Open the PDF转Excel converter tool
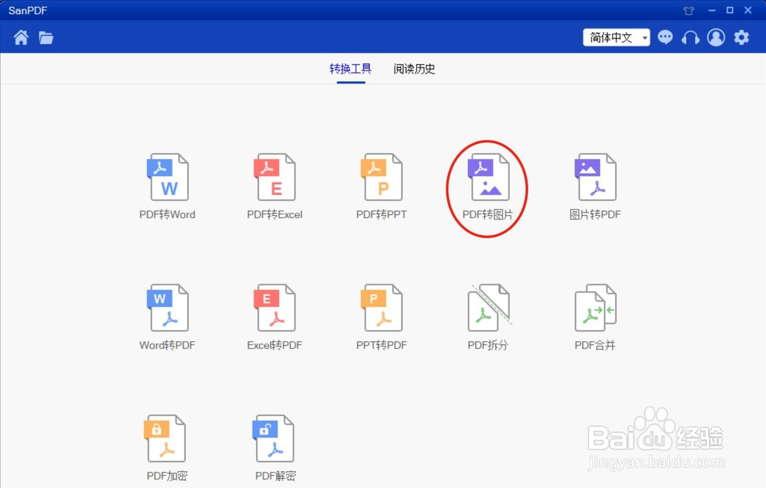This screenshot has height=488, width=766. (274, 187)
